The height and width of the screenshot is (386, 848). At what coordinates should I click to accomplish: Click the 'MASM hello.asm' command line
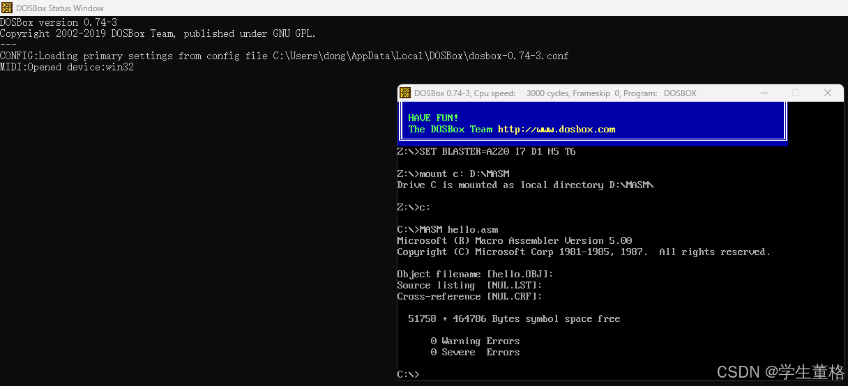[448, 229]
